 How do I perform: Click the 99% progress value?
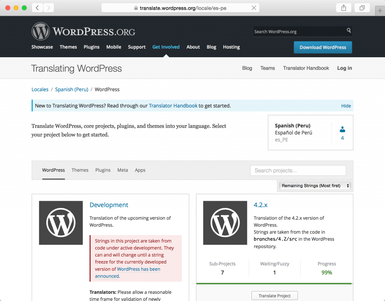[x=327, y=272]
